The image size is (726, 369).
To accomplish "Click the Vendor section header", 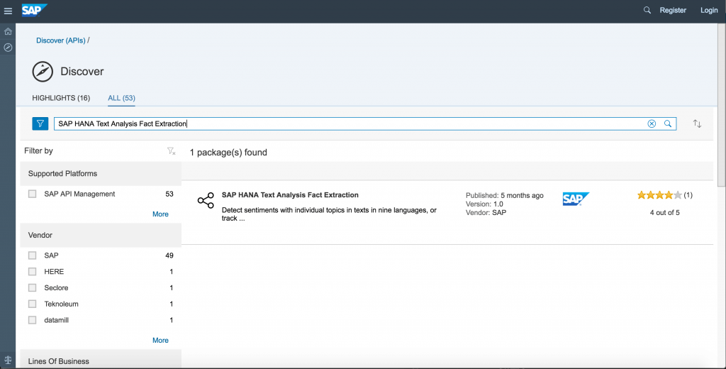I will click(101, 235).
